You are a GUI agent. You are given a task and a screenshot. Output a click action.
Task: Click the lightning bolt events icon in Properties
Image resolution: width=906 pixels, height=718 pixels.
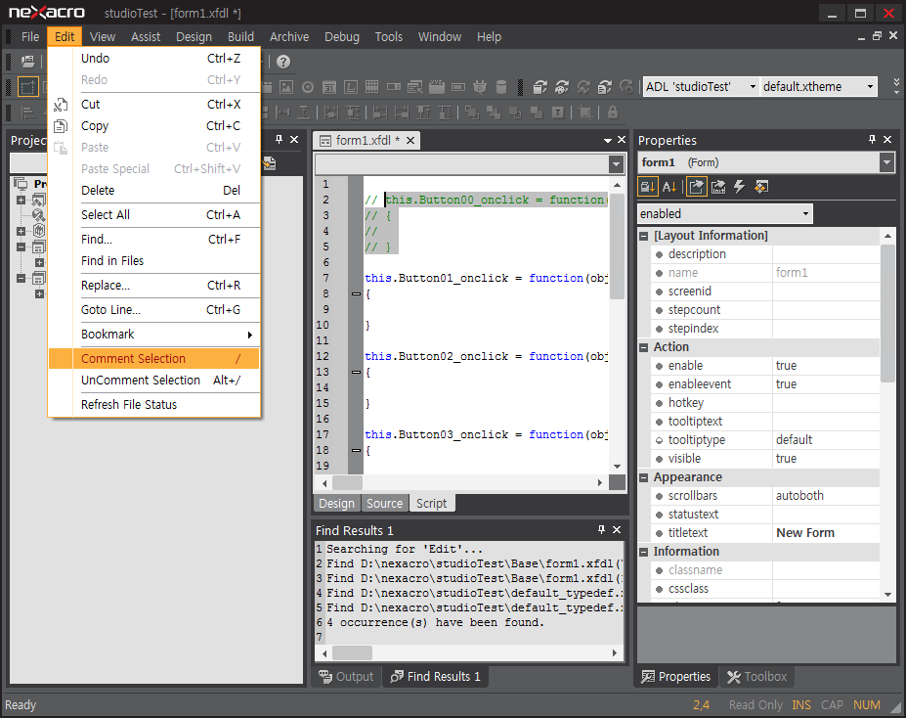click(x=740, y=187)
